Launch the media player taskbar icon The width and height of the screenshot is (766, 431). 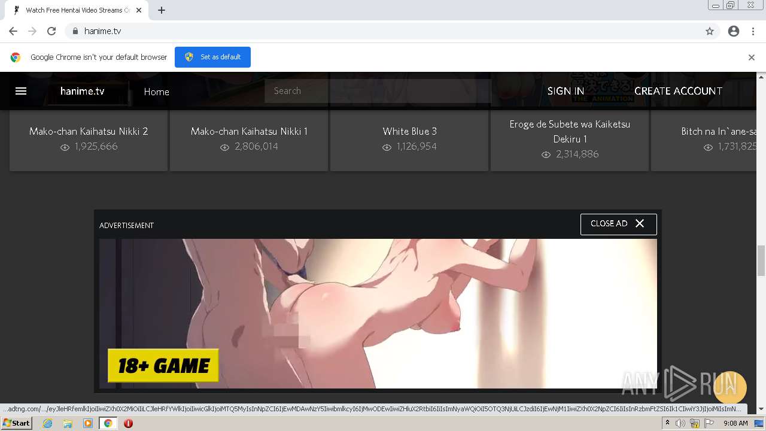tap(88, 423)
